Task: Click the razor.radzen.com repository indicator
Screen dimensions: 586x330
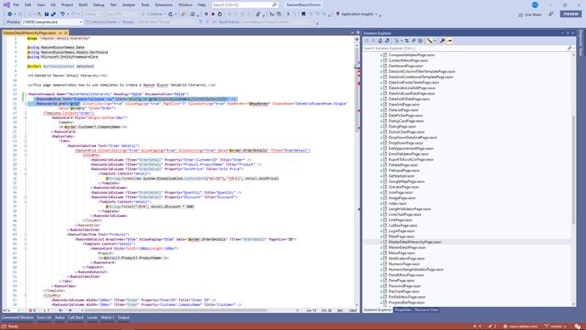Action: (520, 327)
